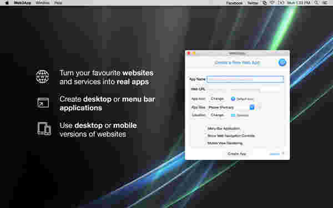Close the Web2App dialog window

pos(189,53)
